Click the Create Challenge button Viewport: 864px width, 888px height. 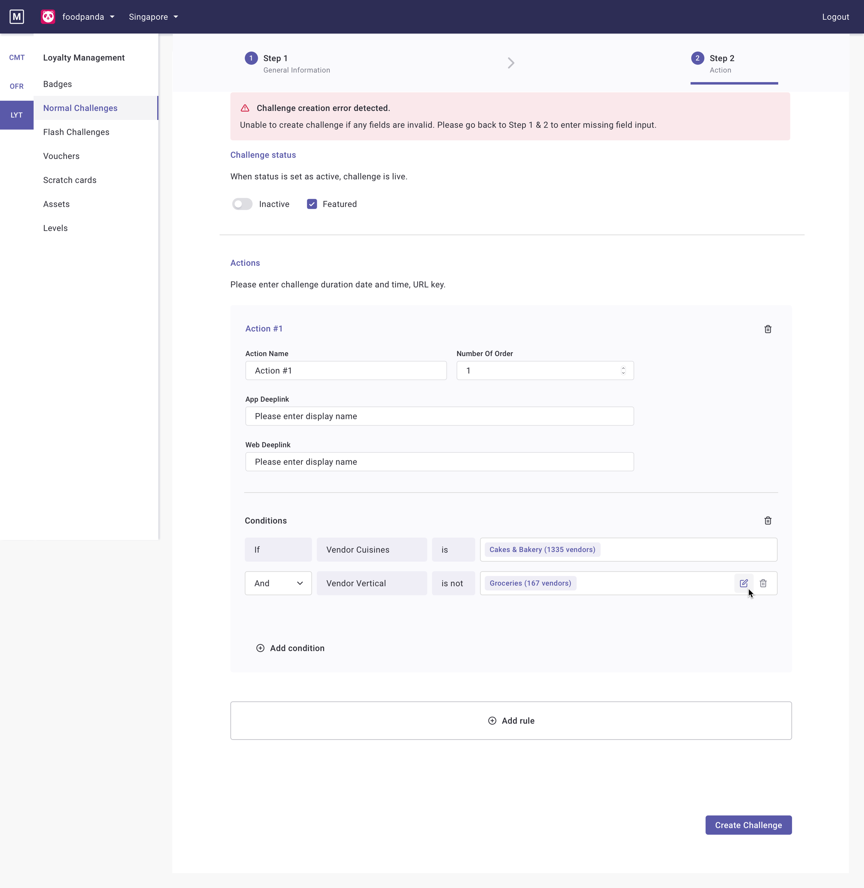748,825
